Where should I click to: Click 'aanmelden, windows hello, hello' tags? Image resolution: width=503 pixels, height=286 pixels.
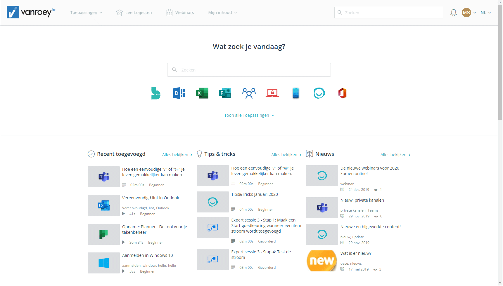click(x=149, y=266)
